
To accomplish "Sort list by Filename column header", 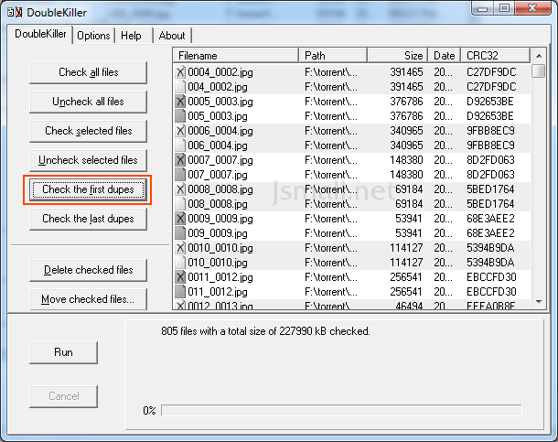I will click(x=236, y=56).
